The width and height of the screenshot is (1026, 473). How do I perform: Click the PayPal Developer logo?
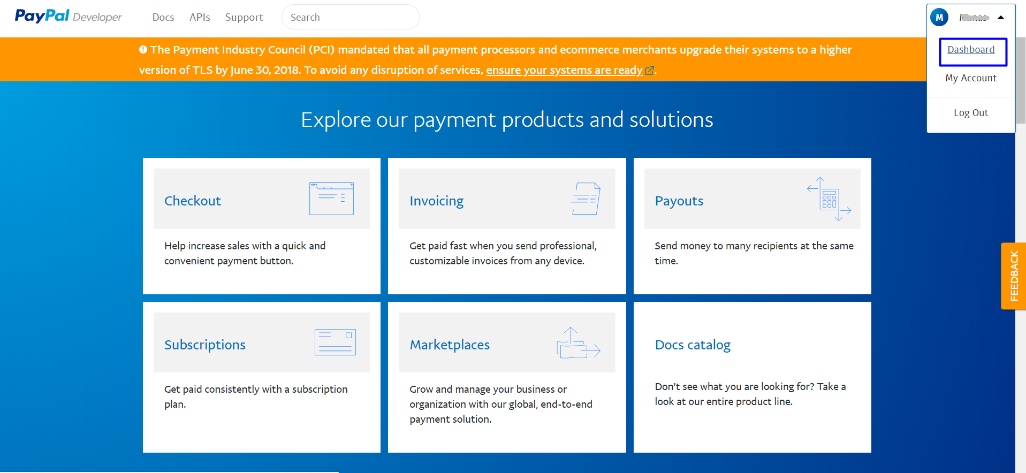point(68,17)
